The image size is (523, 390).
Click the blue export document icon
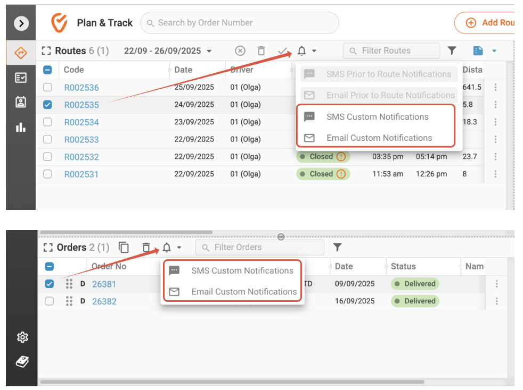(478, 50)
